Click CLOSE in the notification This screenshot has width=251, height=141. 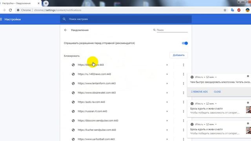click(217, 92)
